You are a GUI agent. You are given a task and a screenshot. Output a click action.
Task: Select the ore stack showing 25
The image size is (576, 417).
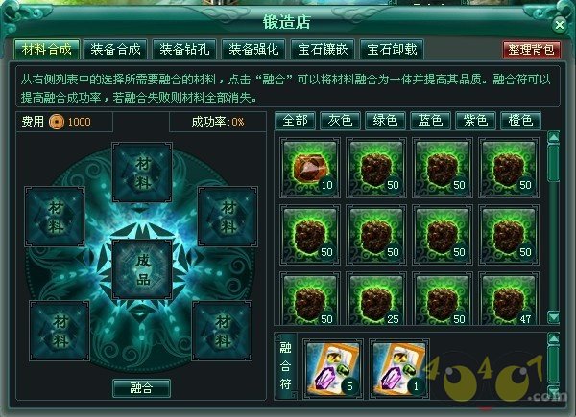point(376,299)
